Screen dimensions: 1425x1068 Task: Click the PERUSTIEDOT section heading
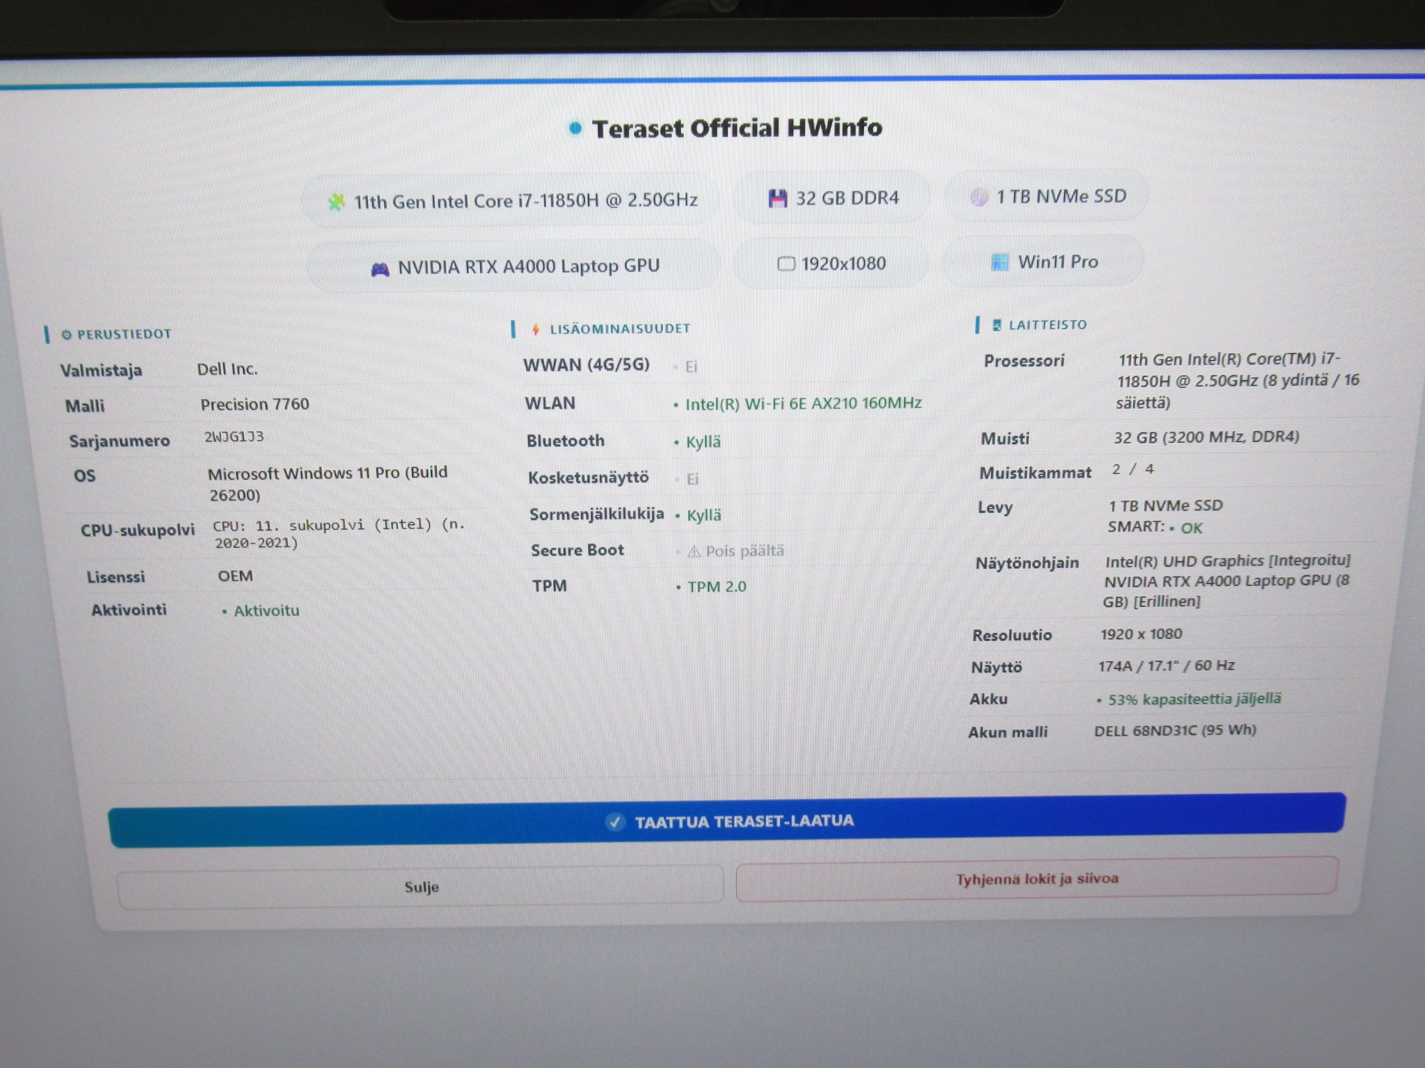click(124, 334)
